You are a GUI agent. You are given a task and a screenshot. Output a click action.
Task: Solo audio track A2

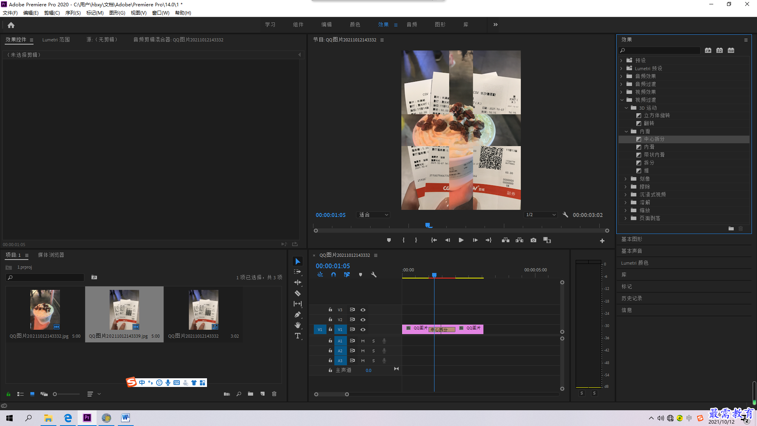click(x=373, y=351)
